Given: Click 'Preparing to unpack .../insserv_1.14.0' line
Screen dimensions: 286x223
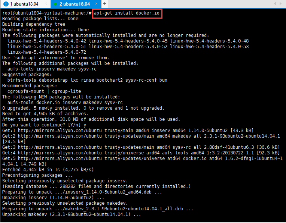Looking at the screenshot, I should pos(82,192).
